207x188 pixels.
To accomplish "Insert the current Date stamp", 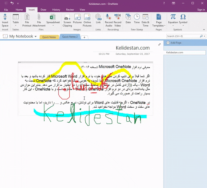I will [x=128, y=19].
